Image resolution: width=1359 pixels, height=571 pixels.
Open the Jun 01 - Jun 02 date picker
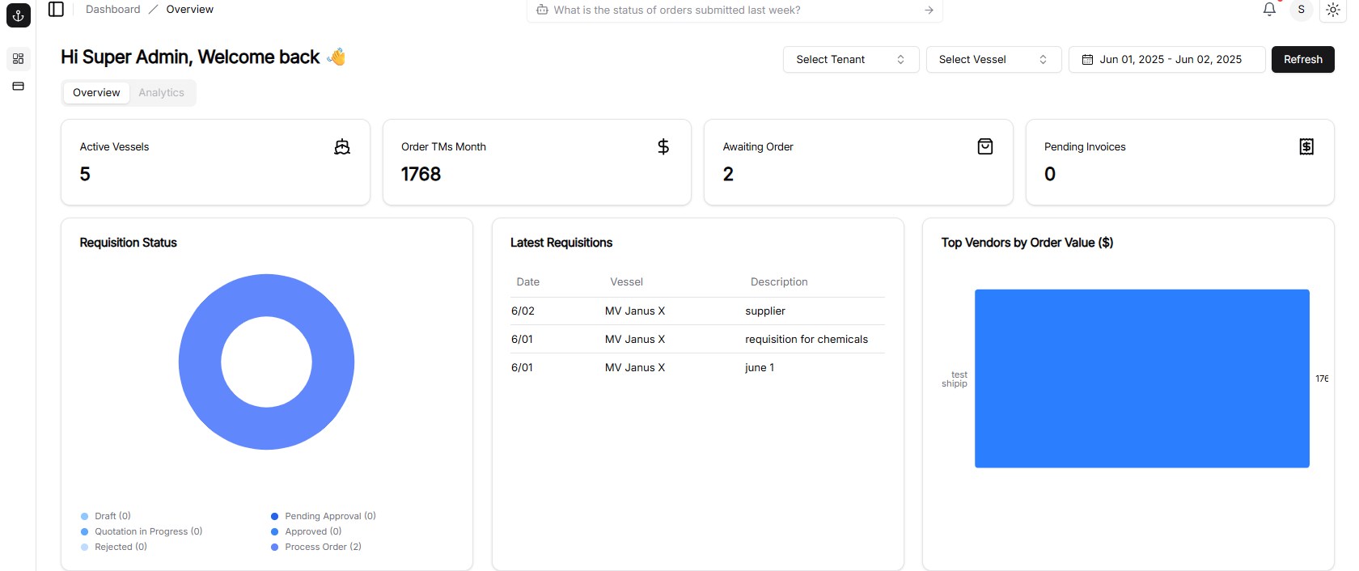click(1166, 59)
